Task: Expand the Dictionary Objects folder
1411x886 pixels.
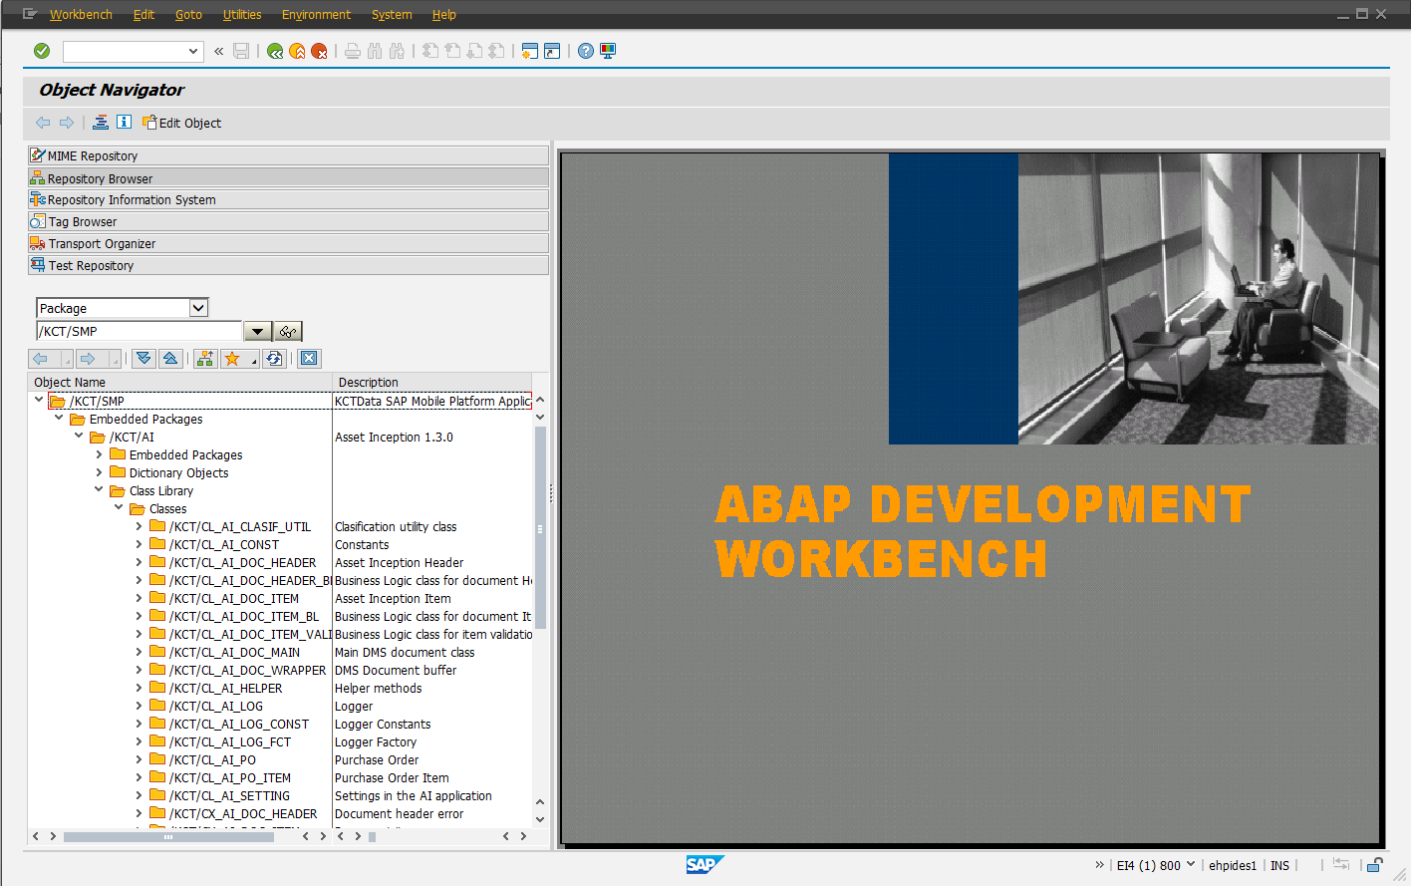Action: click(x=99, y=472)
